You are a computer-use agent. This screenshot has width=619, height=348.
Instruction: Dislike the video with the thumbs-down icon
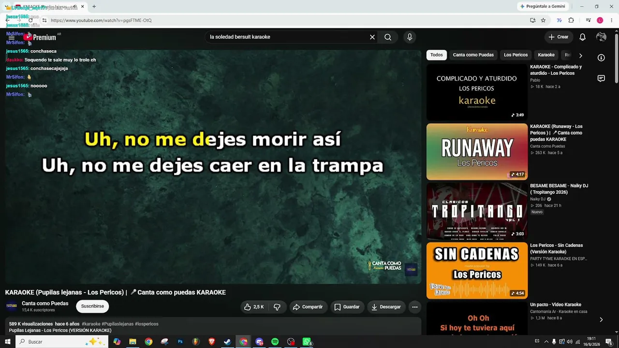coord(277,307)
